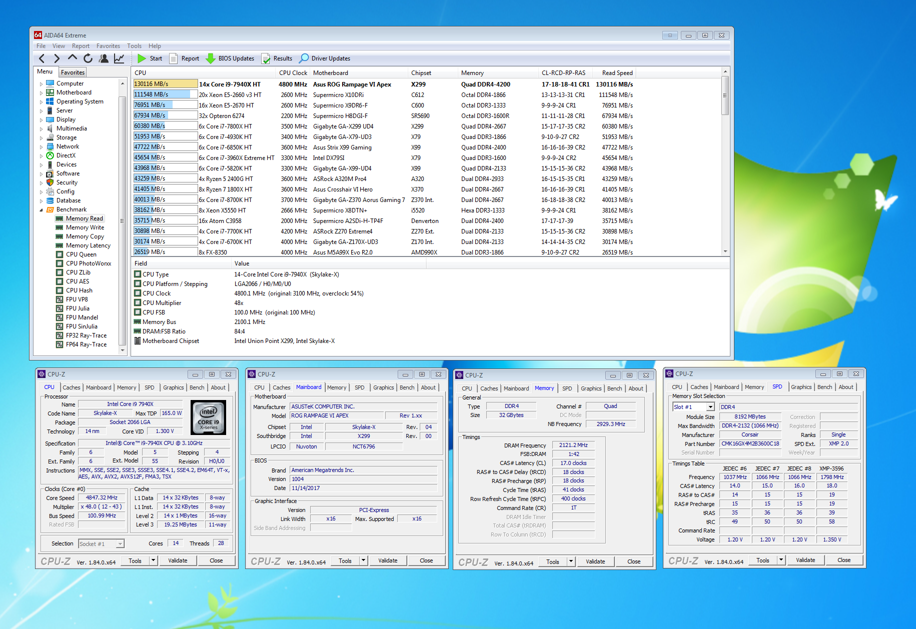Switch to About tab in CPU-Z SPD window

846,387
